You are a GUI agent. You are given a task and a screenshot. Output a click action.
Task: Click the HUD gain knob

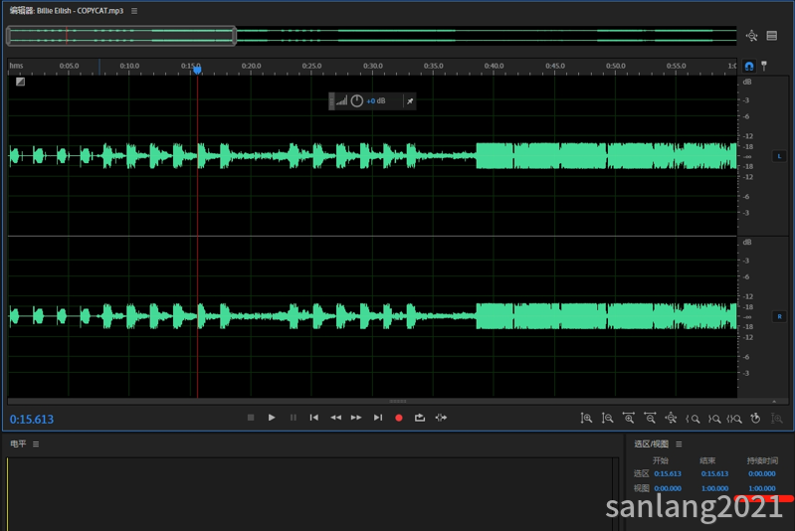[x=357, y=100]
